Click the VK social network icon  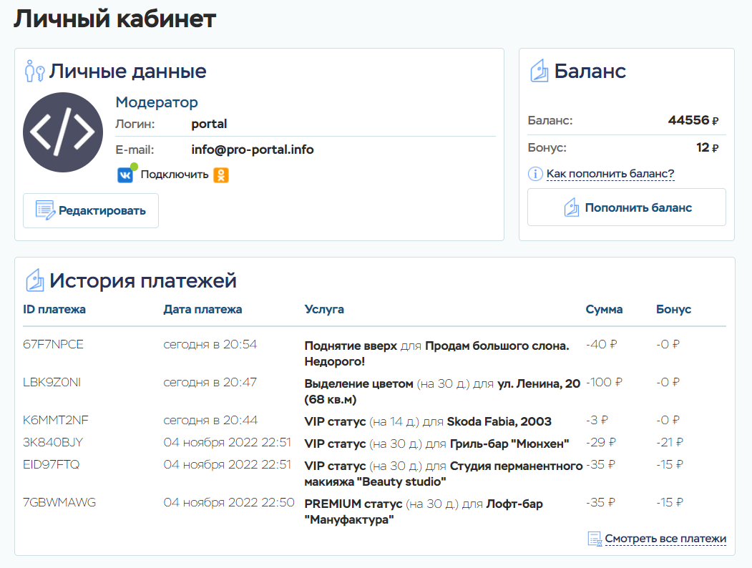[x=125, y=175]
